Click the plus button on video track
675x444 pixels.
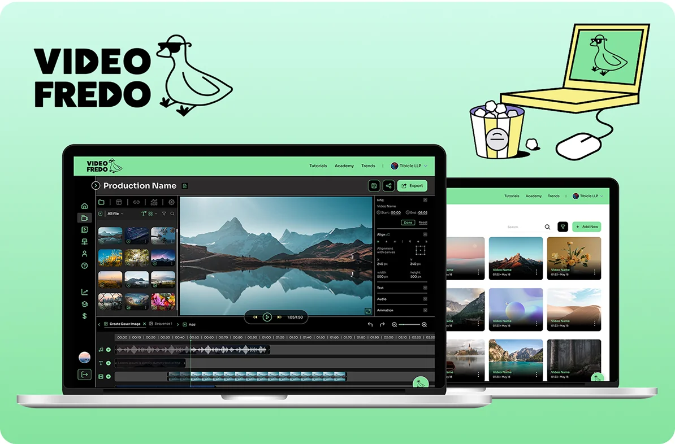(x=109, y=376)
